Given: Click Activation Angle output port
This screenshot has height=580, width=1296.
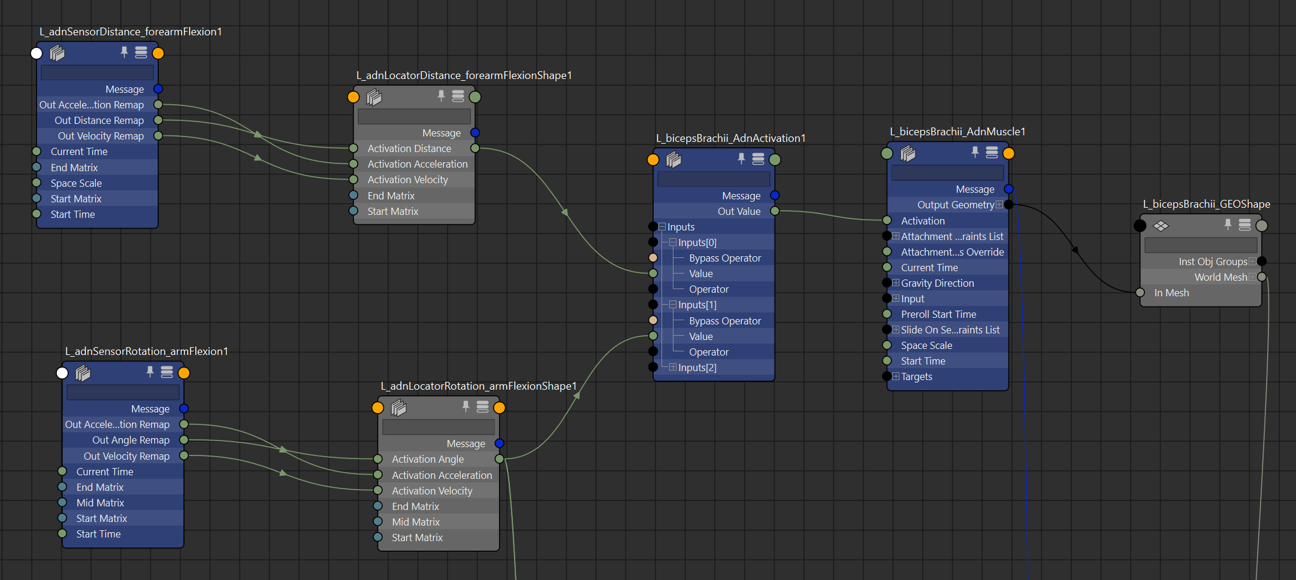Looking at the screenshot, I should point(499,459).
